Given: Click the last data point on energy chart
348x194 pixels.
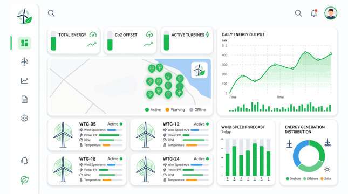Looking at the screenshot, I should (331, 54).
